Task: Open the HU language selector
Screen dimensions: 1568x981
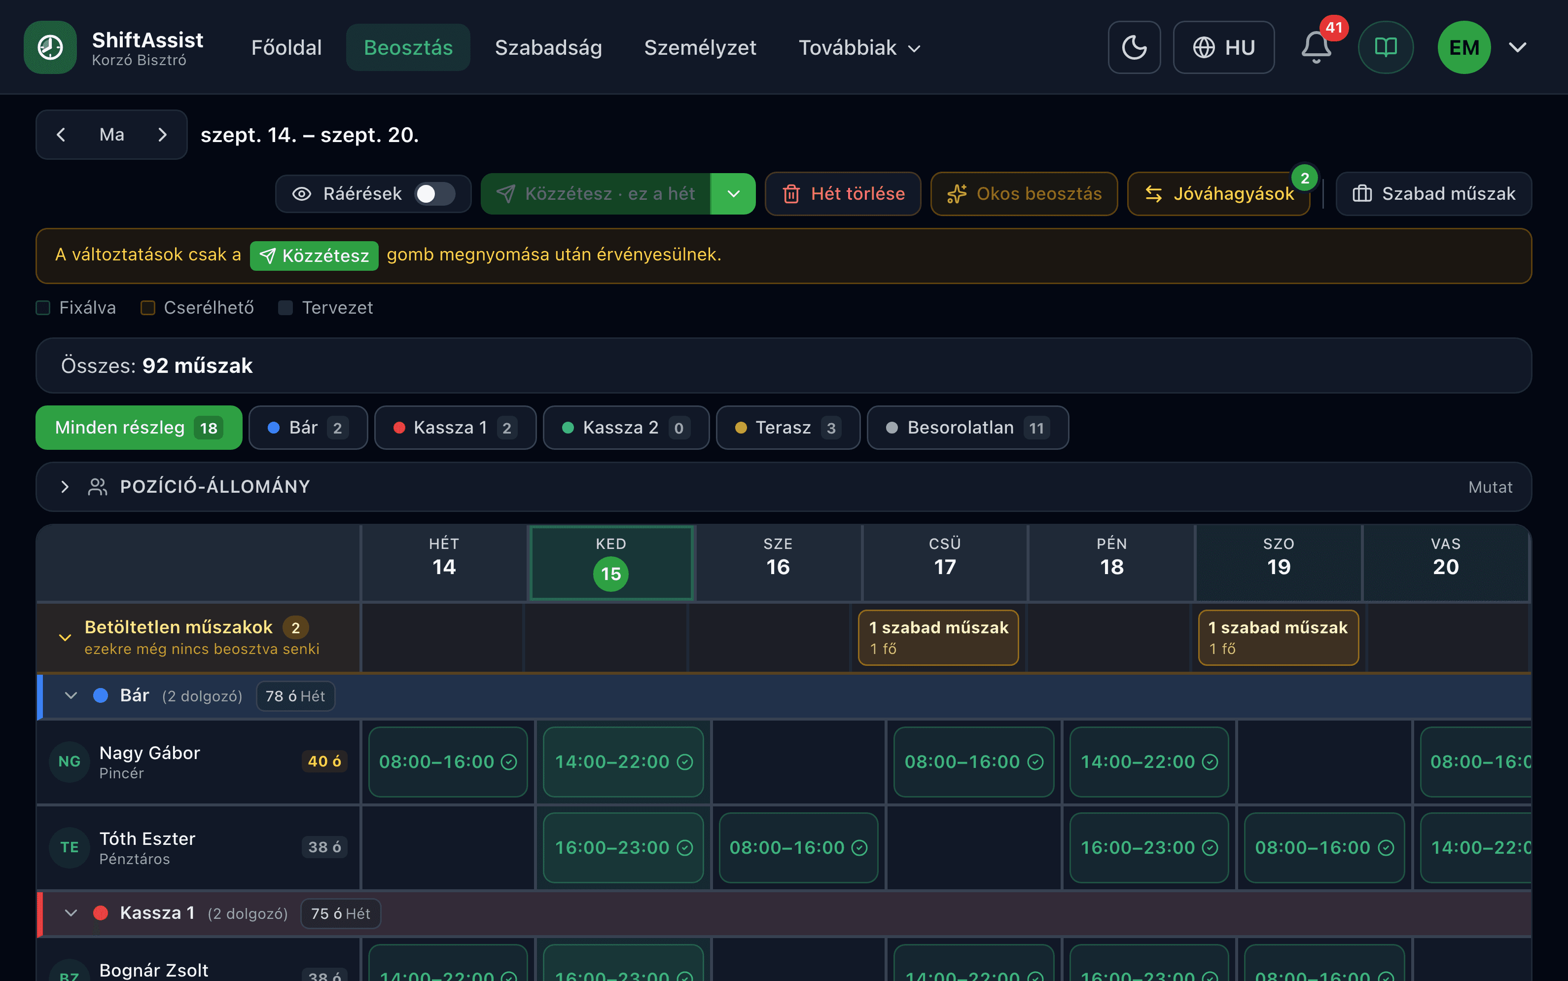Action: [1224, 47]
